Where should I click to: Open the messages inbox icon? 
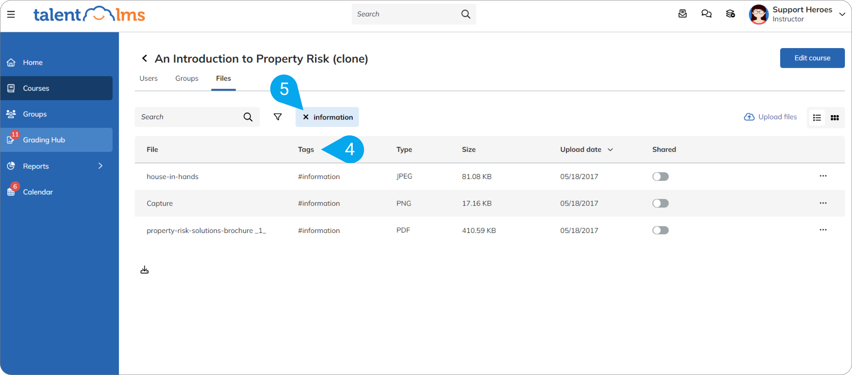tap(682, 14)
